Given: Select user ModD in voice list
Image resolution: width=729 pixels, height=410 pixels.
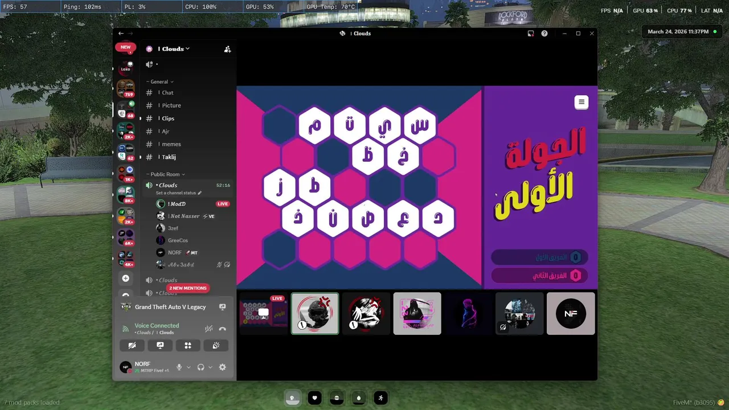Looking at the screenshot, I should pos(194,204).
